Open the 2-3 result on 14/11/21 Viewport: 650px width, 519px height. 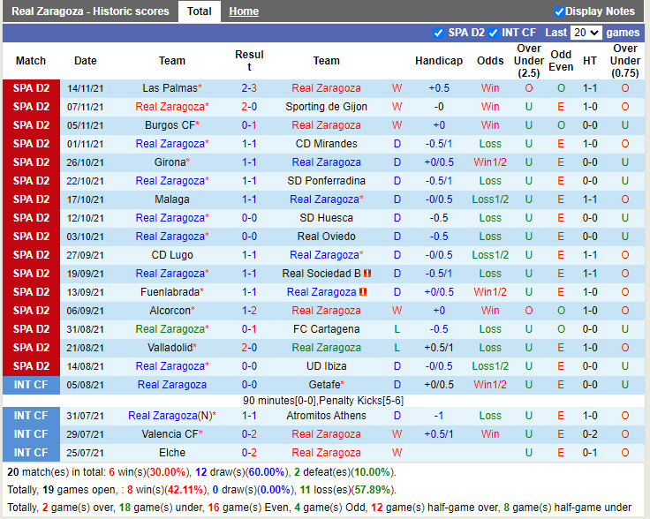249,88
